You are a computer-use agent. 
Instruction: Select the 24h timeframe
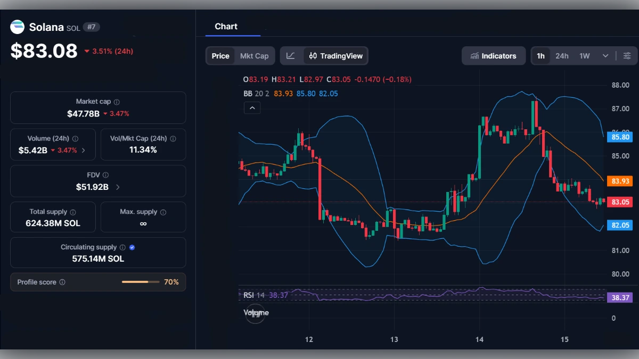(x=562, y=55)
